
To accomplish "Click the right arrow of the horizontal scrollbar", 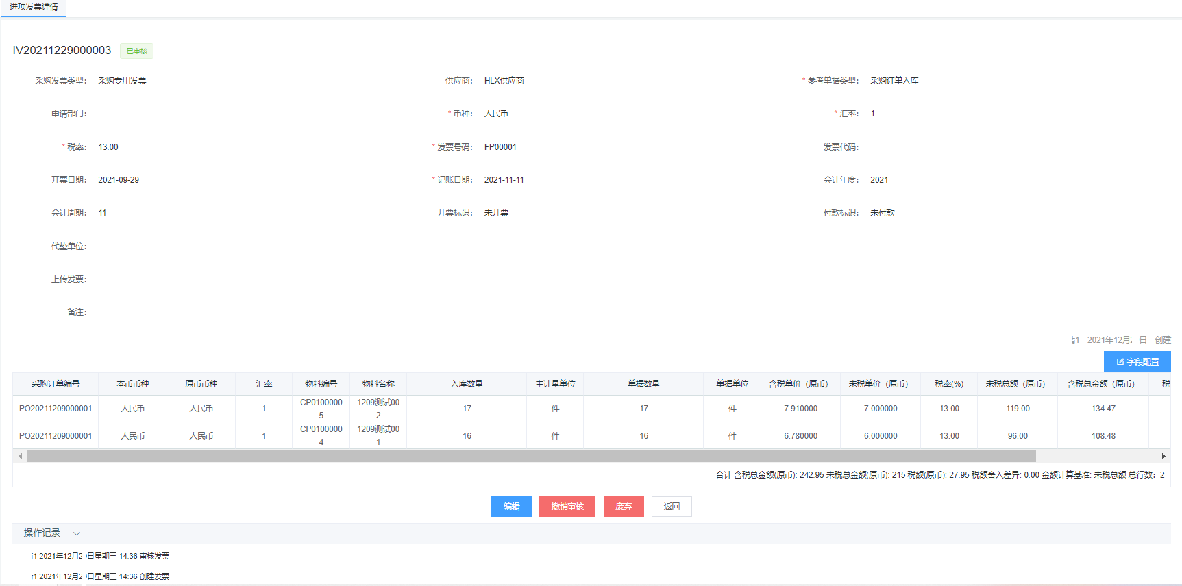I will [x=1163, y=457].
